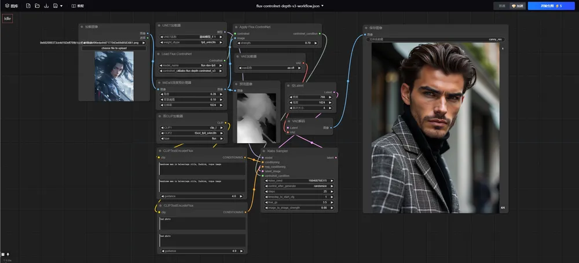Viewport: 579px width, 263px height.
Task: Next UNET名称 model via right arrow
Action: pos(221,37)
